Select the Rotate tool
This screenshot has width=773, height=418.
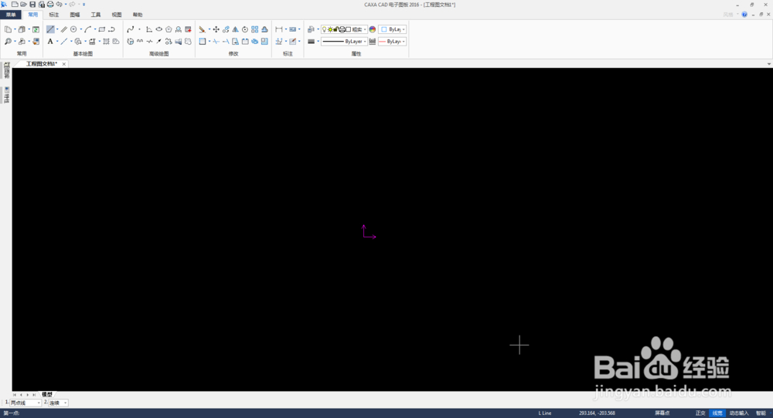245,29
